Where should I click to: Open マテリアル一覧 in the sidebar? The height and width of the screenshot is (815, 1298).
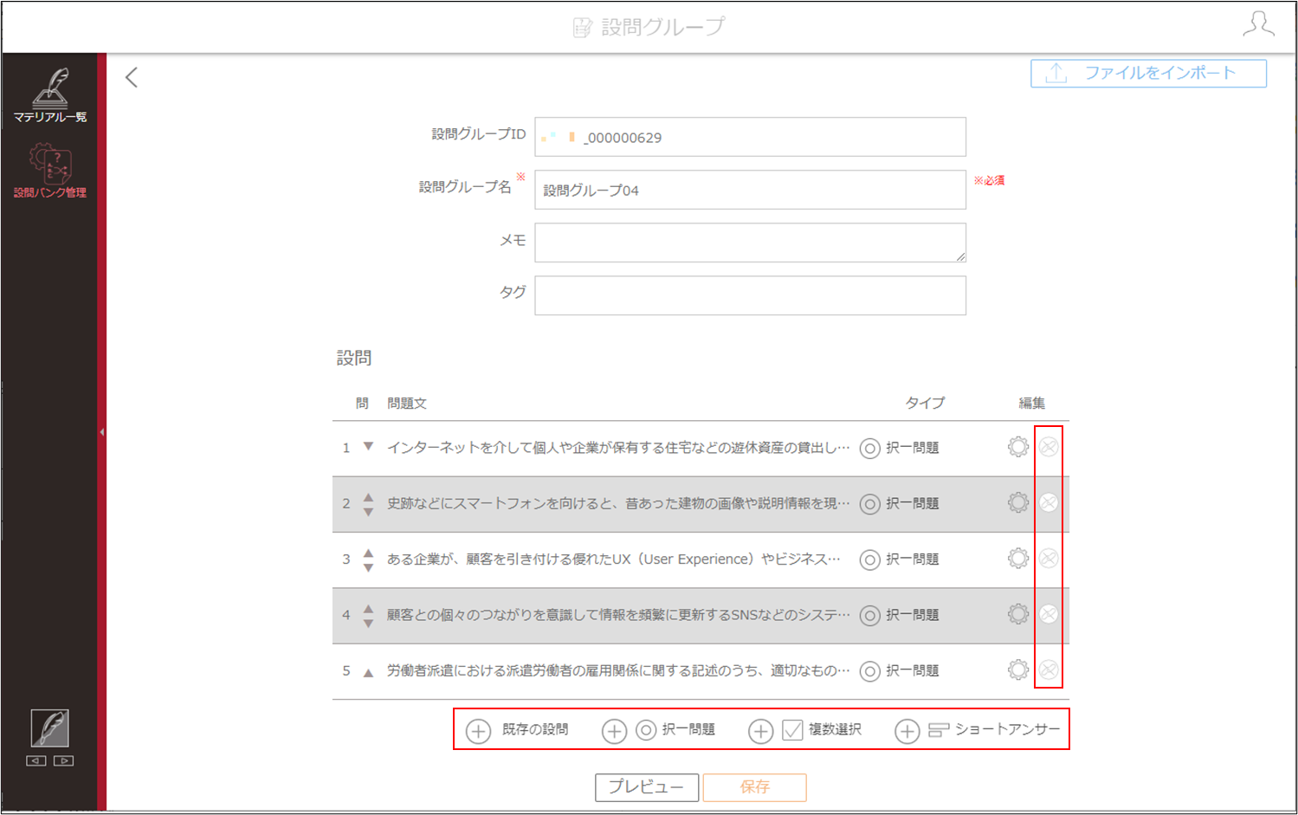[x=49, y=95]
